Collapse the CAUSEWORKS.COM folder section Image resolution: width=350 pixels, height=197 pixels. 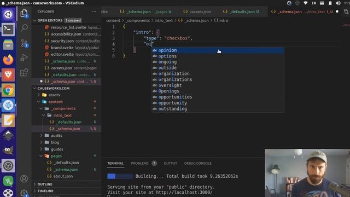(x=34, y=88)
